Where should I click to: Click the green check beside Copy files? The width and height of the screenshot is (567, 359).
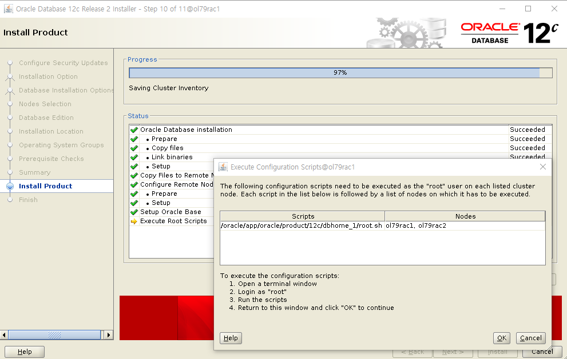(134, 148)
